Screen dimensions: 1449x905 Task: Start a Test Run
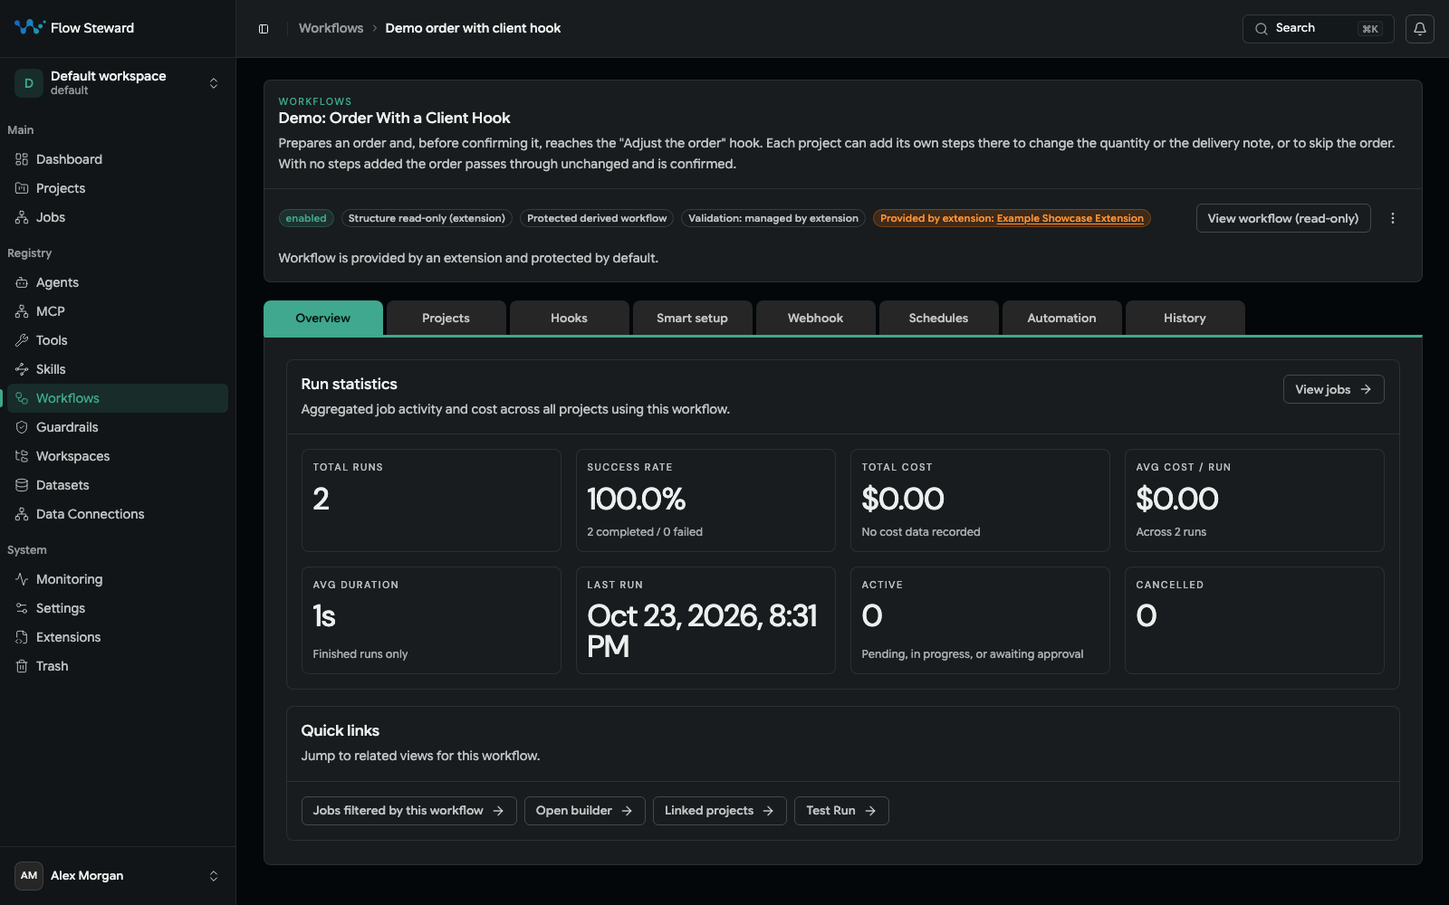(841, 811)
